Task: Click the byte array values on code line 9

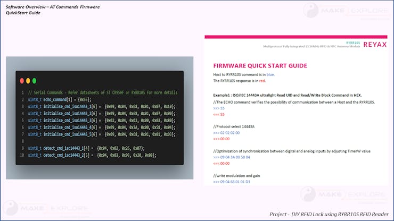Action: tap(121, 148)
